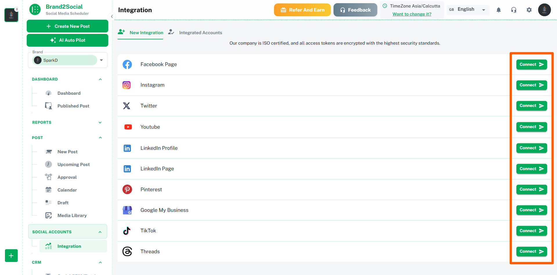This screenshot has height=275, width=557.
Task: Open the English language dropdown
Action: click(468, 10)
